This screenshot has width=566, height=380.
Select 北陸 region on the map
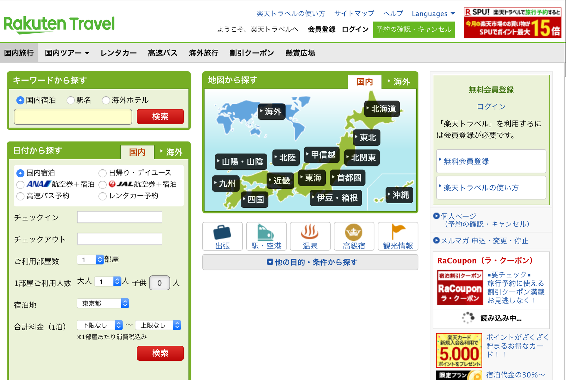pyautogui.click(x=286, y=158)
